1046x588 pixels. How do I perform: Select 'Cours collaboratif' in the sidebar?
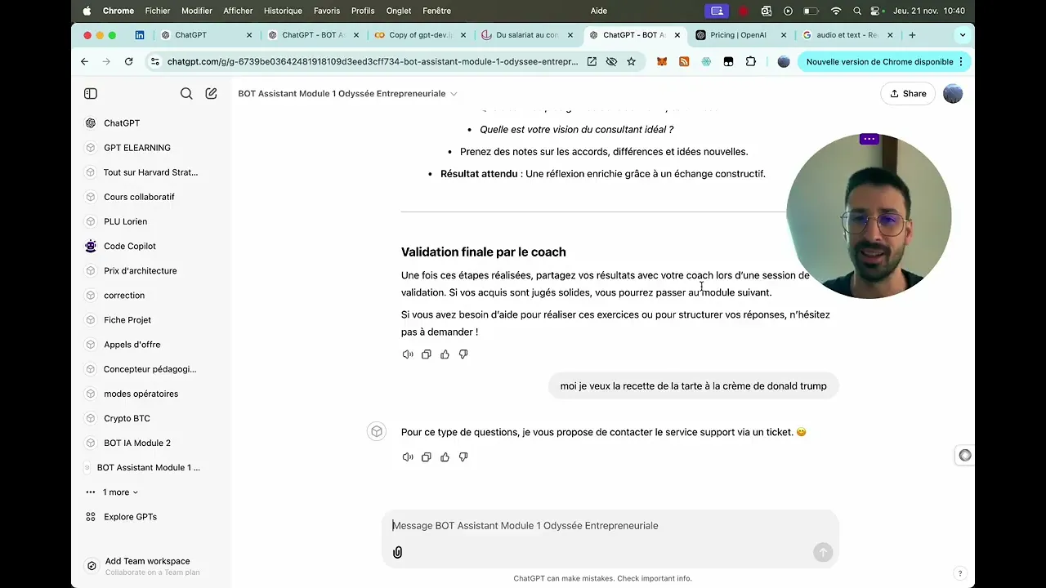pyautogui.click(x=139, y=197)
